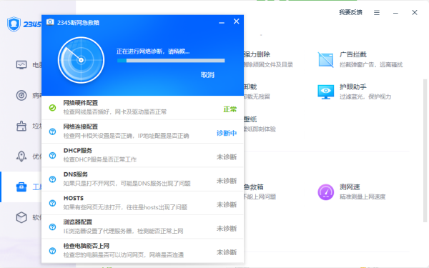This screenshot has height=268, width=429.
Task: Select the DHCP服务 row title
Action: point(78,150)
